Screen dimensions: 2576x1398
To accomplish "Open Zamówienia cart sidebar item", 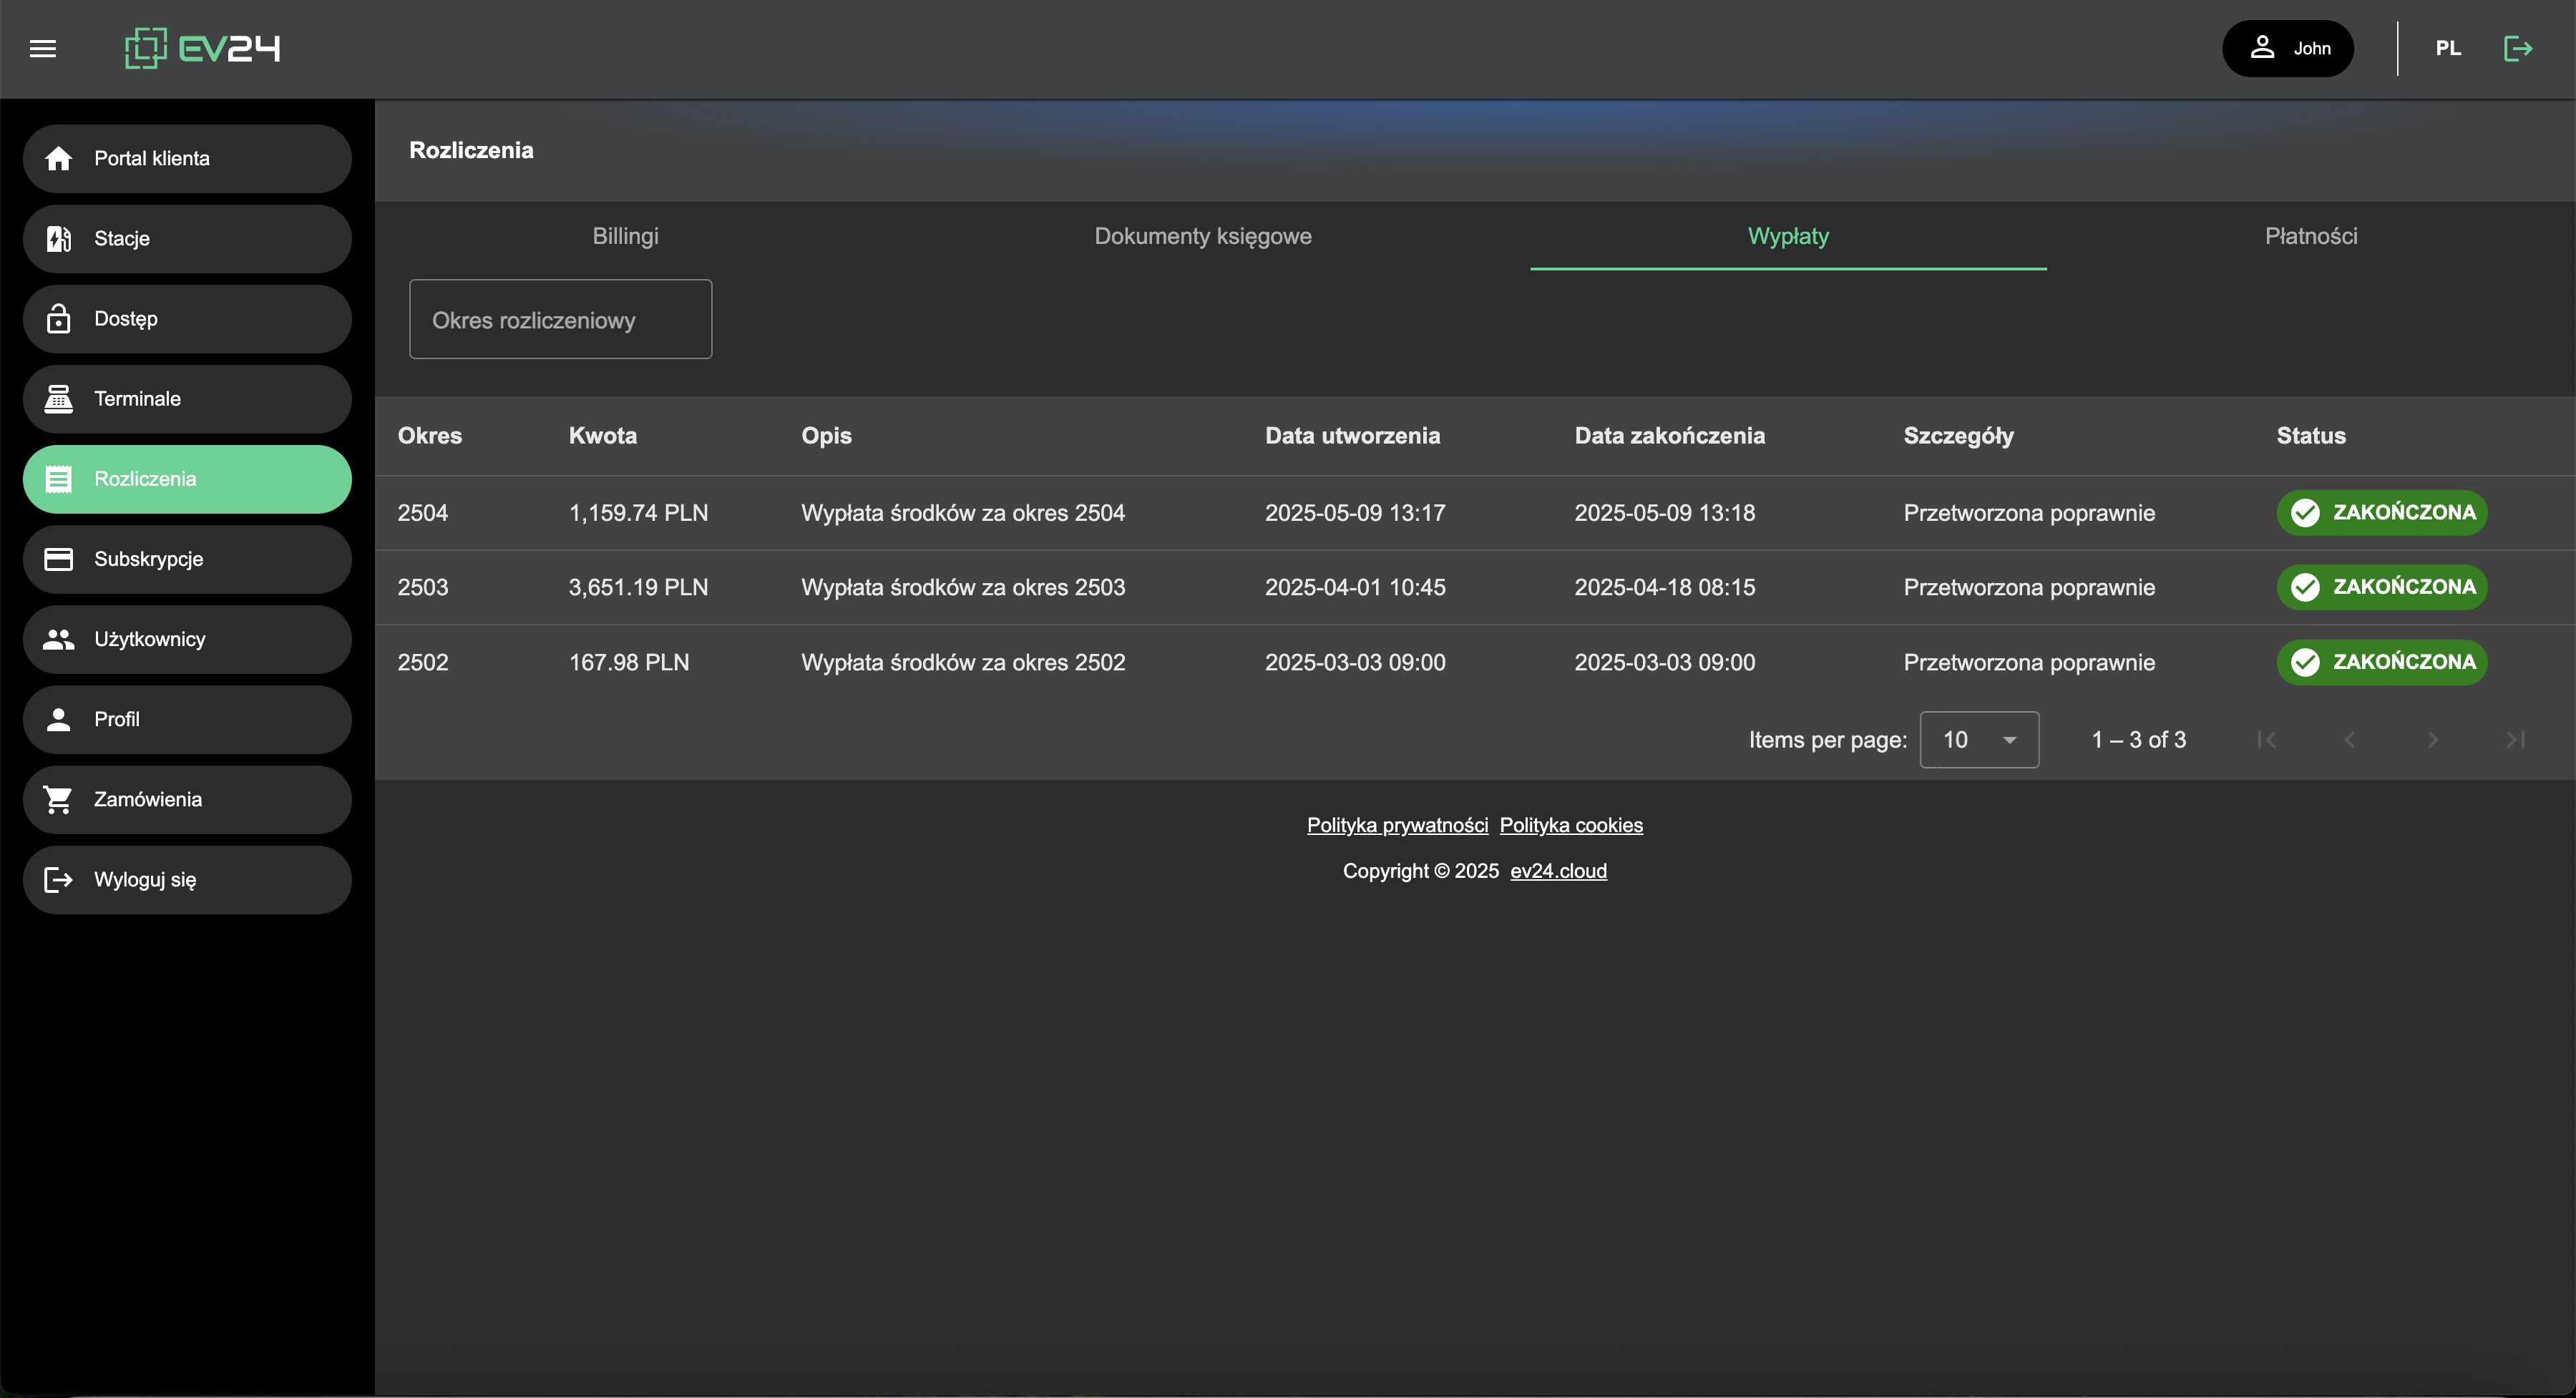I will tap(187, 799).
